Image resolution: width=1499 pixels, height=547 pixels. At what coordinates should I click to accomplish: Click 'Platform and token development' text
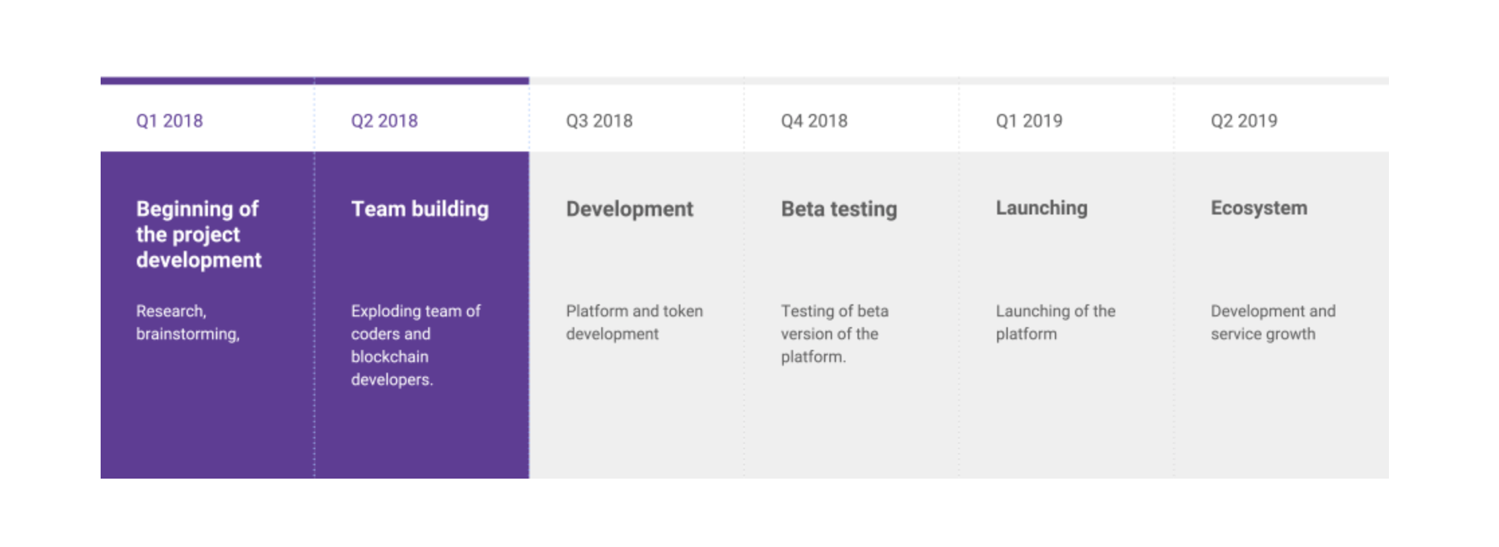pyautogui.click(x=634, y=322)
